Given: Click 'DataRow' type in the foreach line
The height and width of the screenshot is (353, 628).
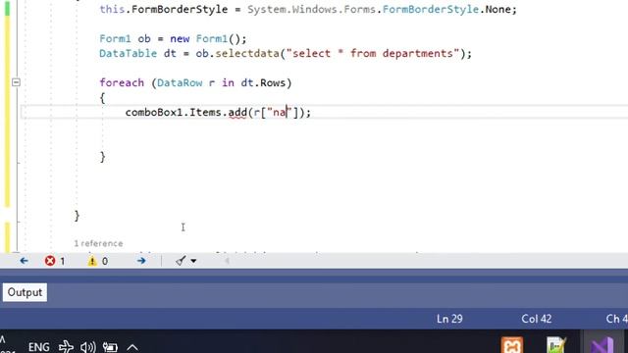Looking at the screenshot, I should 180,82.
